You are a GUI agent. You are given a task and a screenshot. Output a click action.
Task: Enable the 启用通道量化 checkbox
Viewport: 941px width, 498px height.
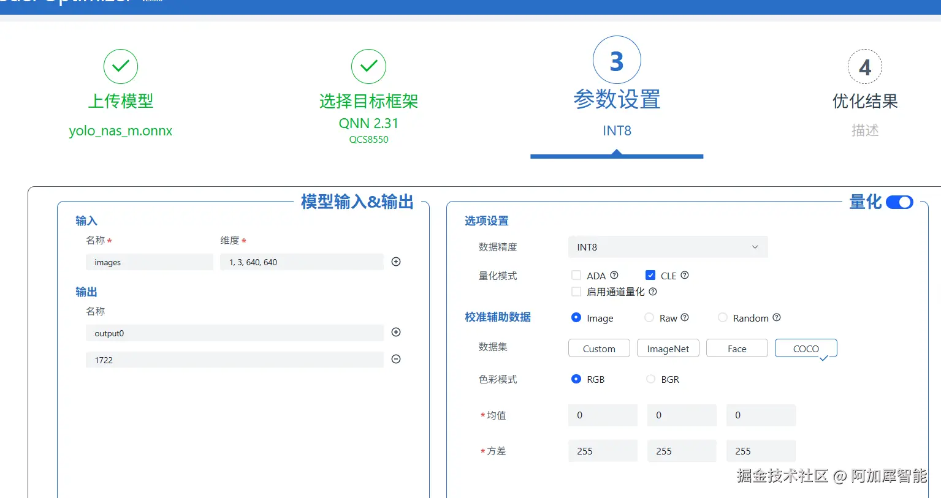(576, 292)
